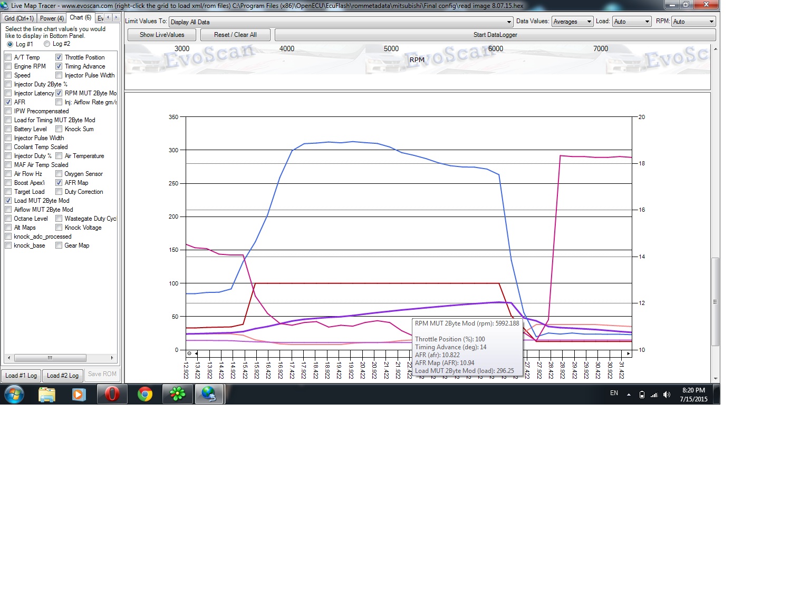Click the Windows Start orb
791x590 pixels.
pyautogui.click(x=14, y=394)
